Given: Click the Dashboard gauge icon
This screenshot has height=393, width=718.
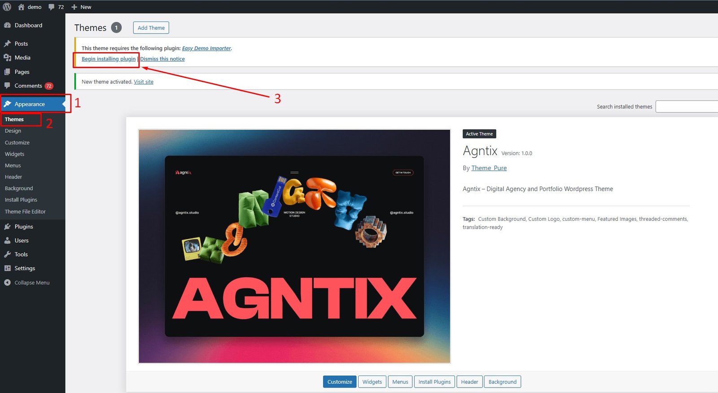Looking at the screenshot, I should click(x=7, y=26).
